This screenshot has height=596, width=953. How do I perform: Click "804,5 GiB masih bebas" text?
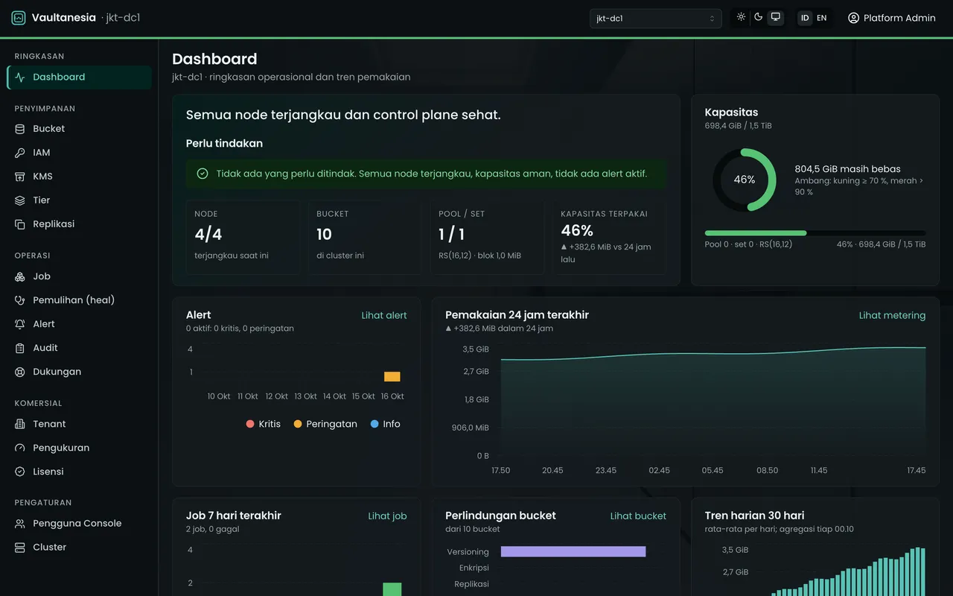[847, 169]
